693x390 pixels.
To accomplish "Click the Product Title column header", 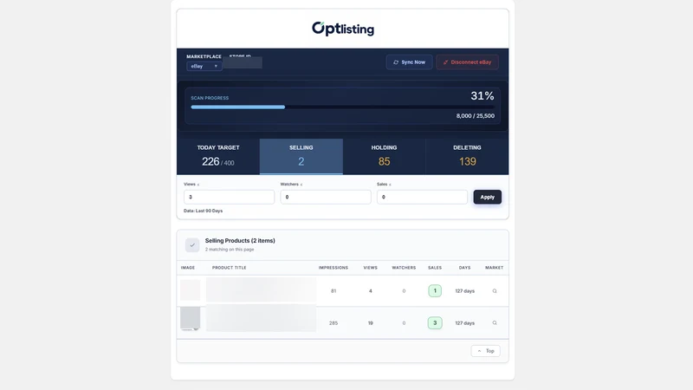I will tap(229, 268).
